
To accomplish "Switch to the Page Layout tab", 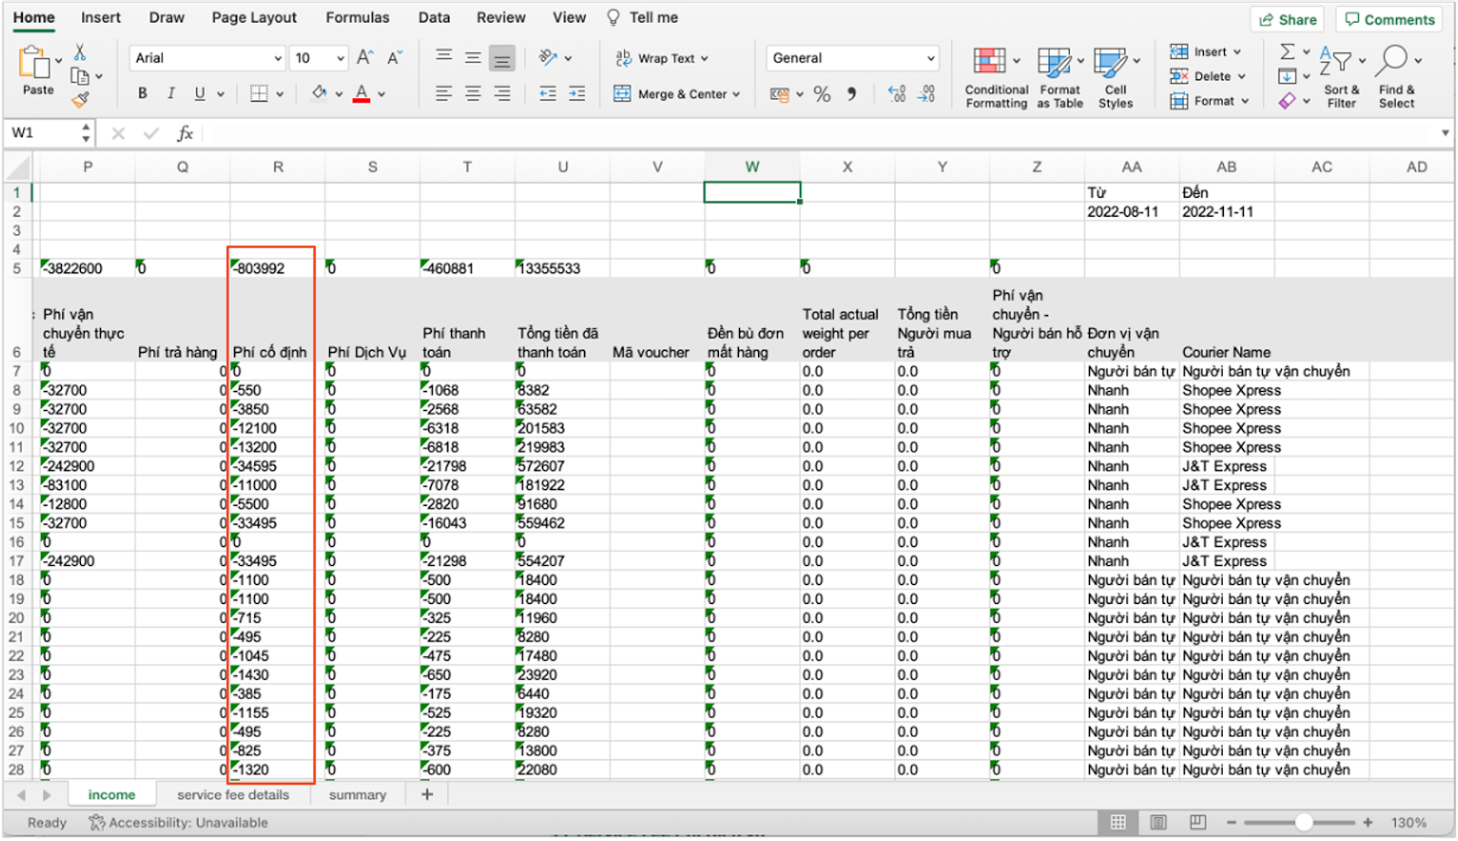I will (254, 17).
